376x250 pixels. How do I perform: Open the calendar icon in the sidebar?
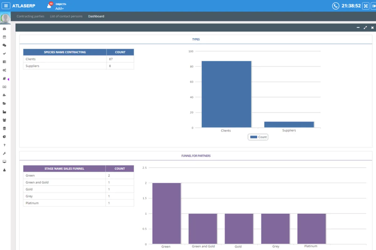point(4,37)
